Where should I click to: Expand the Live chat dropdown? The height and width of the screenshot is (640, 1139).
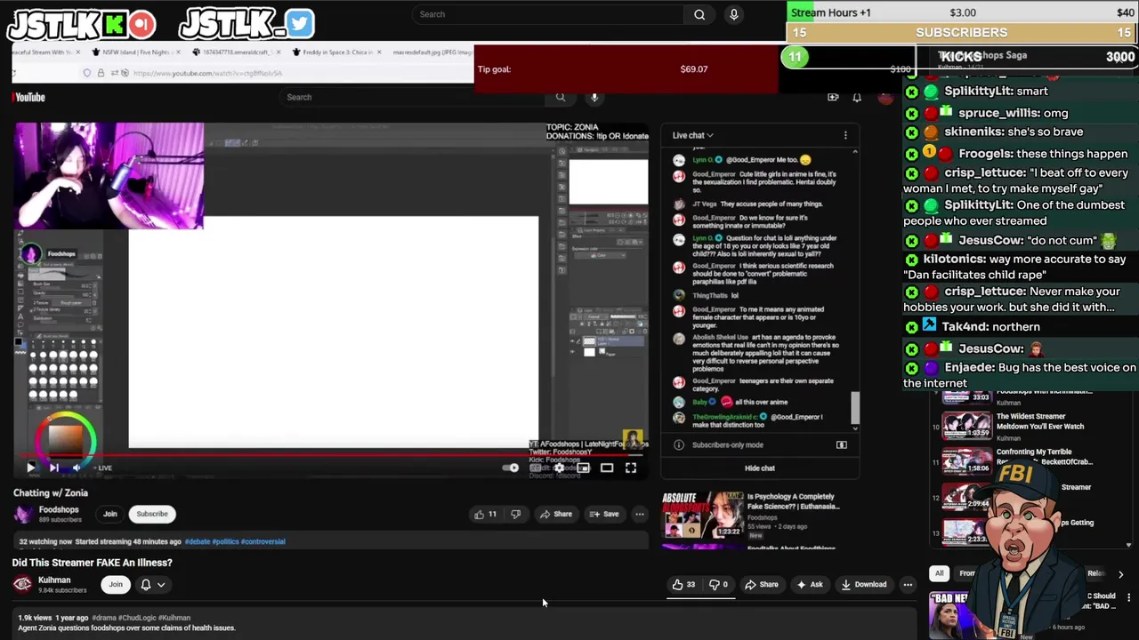click(692, 135)
